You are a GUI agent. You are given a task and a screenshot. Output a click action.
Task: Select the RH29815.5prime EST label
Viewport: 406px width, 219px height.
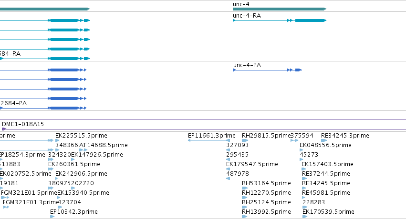(x=266, y=136)
